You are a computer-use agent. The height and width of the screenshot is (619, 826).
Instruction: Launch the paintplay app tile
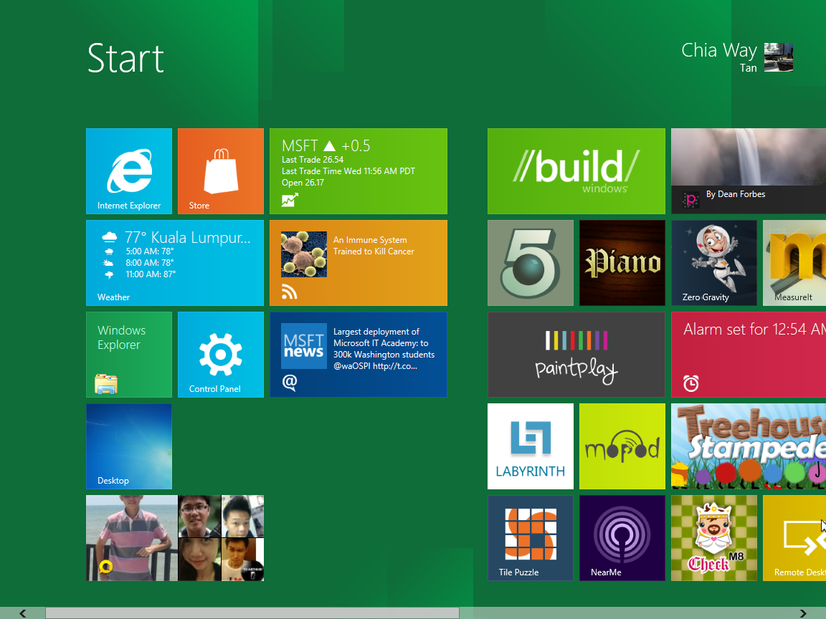(x=576, y=355)
